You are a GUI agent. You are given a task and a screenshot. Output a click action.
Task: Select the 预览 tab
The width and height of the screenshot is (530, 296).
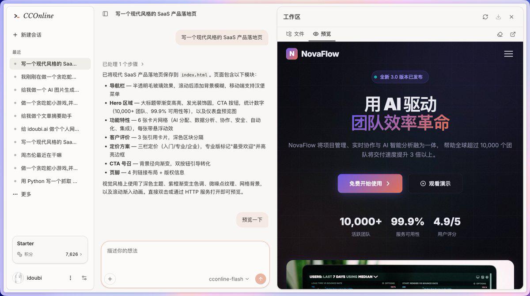pyautogui.click(x=322, y=34)
